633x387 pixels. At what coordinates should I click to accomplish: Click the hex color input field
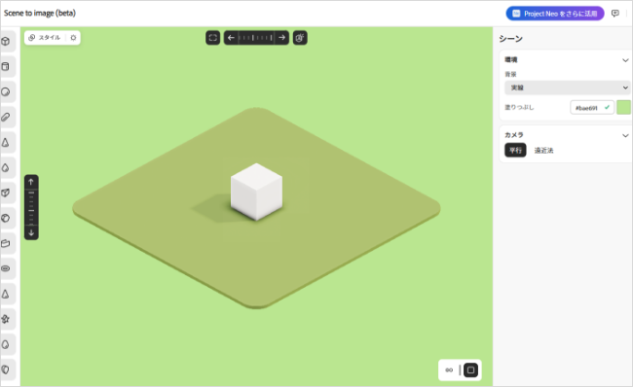592,108
